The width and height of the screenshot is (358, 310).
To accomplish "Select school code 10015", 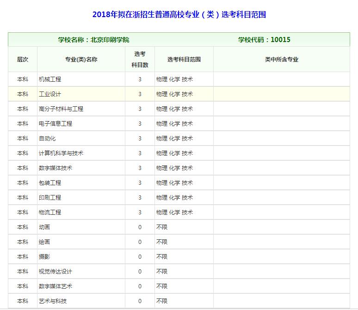I will (x=280, y=40).
